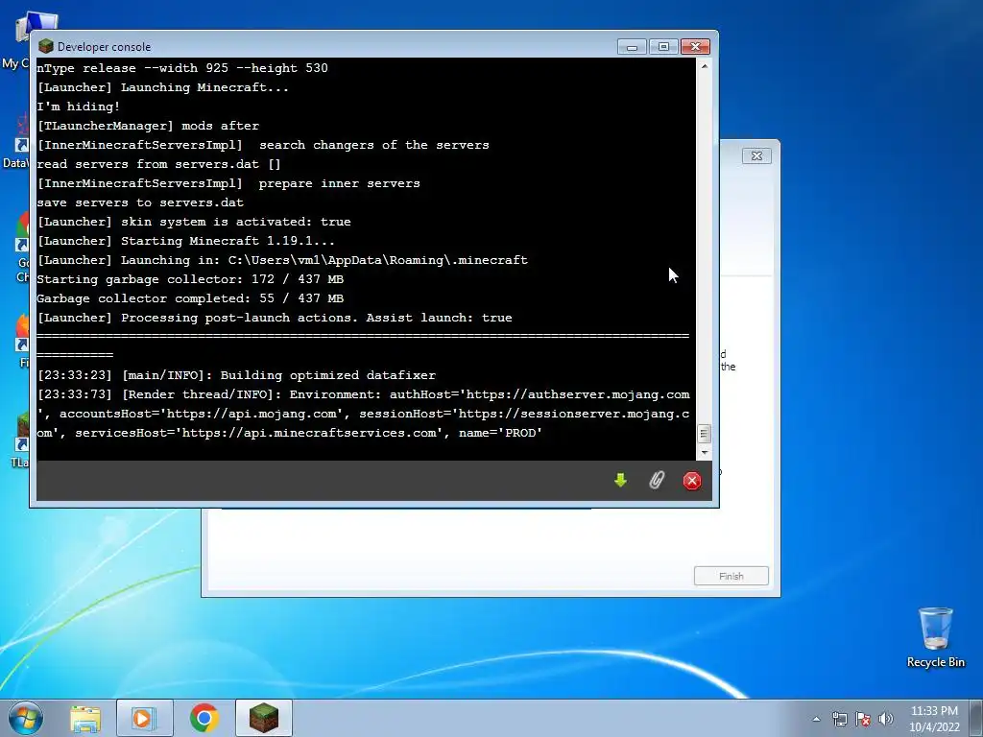Close the installer dialog behind the console

tap(756, 156)
